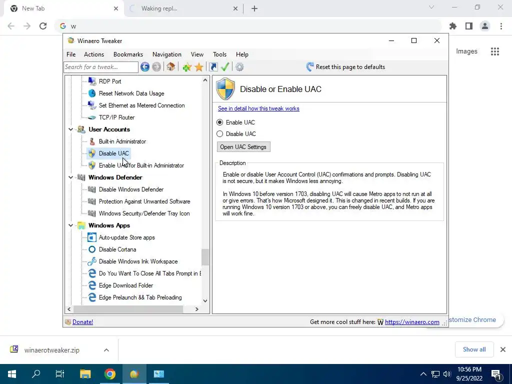Click the Open UAC Settings button
This screenshot has height=384, width=512.
click(243, 147)
